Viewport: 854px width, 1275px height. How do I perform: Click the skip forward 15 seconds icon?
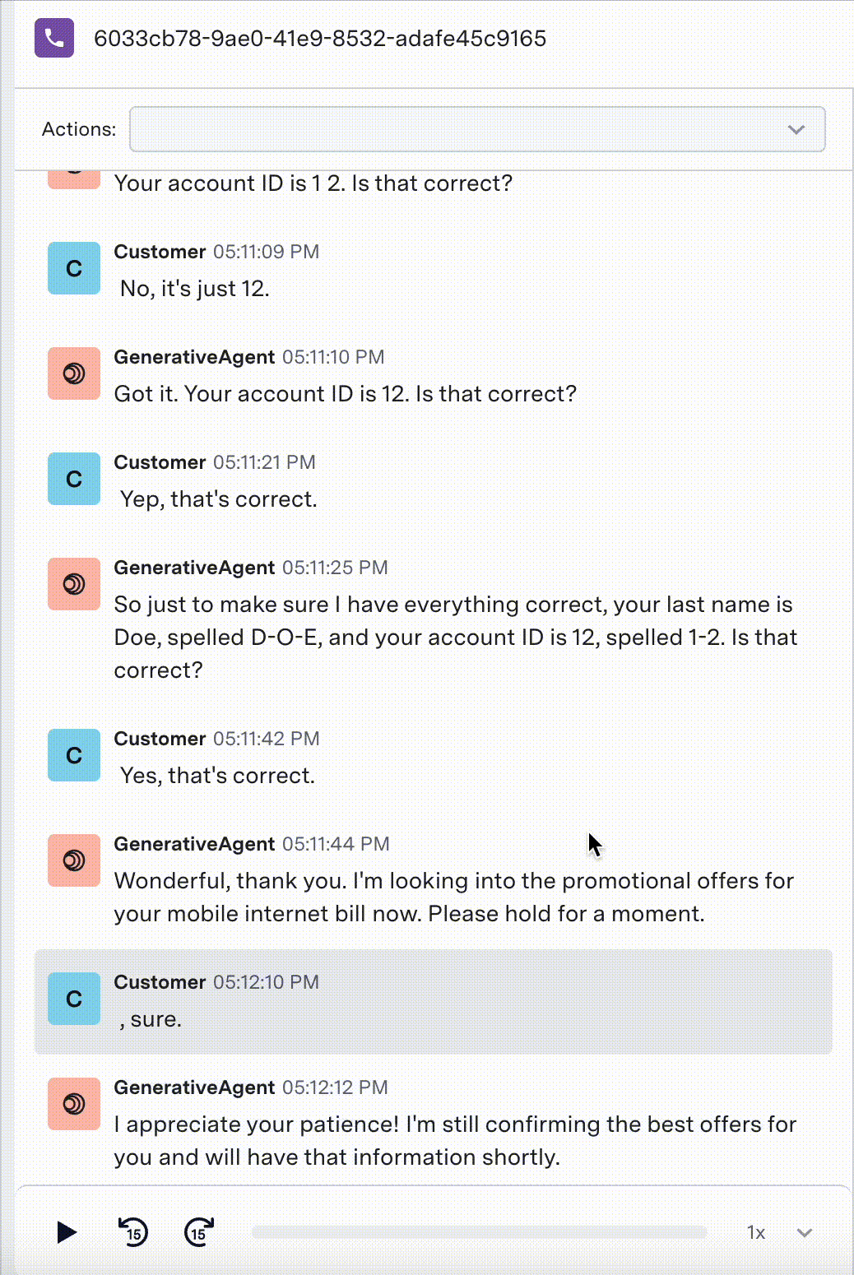[x=197, y=1232]
